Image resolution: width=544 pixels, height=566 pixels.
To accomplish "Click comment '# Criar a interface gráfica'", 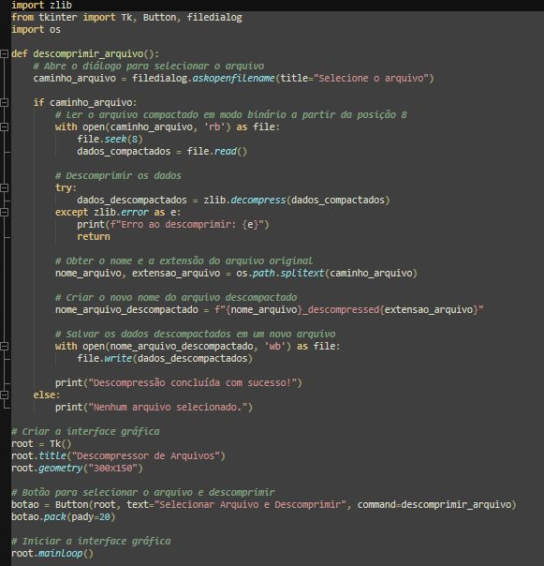I will click(85, 432).
